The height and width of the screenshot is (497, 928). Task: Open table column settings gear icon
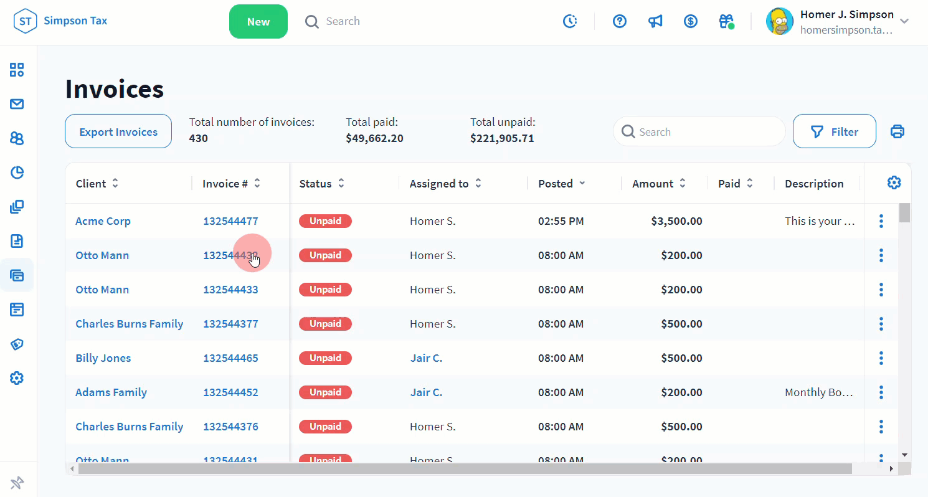coord(894,182)
